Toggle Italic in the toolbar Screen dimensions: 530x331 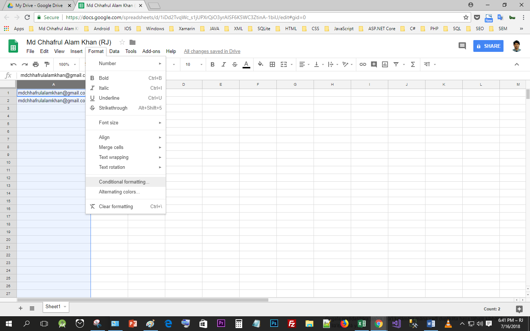click(x=223, y=64)
